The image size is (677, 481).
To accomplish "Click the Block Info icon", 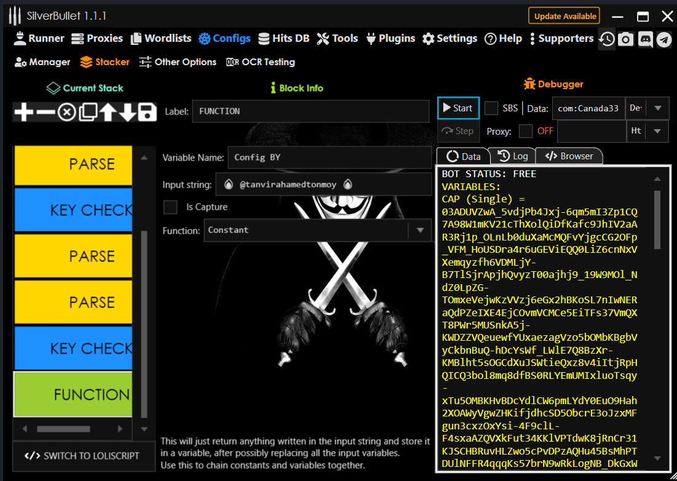I will tap(273, 88).
